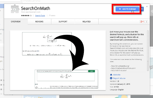Screen dimensions: 153x98
Task: Click the Add to Chrome button
Action: [x=127, y=9]
